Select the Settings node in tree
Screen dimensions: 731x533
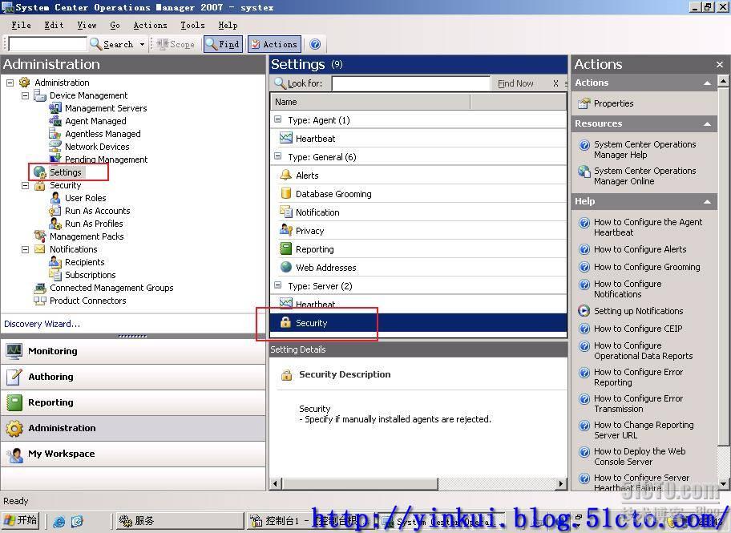(x=65, y=172)
